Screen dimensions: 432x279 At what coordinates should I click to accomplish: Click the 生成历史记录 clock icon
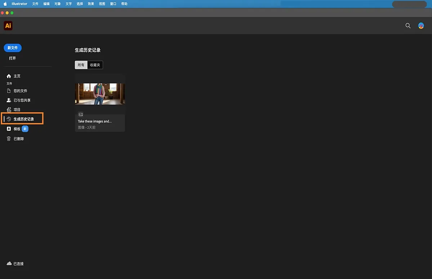[9, 119]
